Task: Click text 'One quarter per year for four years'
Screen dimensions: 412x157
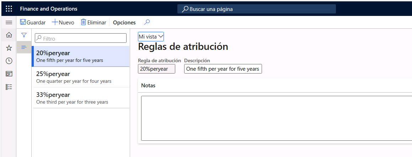Action: pos(74,81)
